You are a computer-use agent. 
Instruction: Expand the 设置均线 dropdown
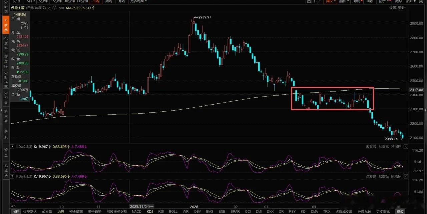point(397,8)
